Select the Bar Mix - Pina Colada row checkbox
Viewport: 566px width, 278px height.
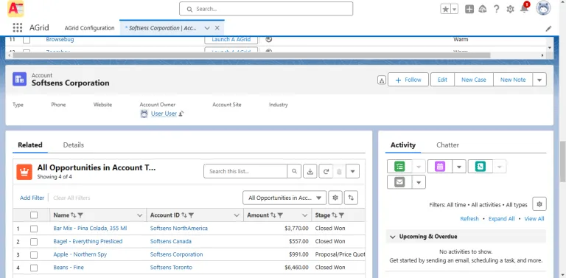[x=34, y=229]
